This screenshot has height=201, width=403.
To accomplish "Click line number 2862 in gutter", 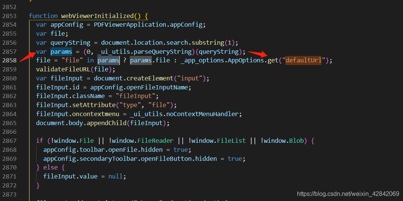I will pos(9,96).
